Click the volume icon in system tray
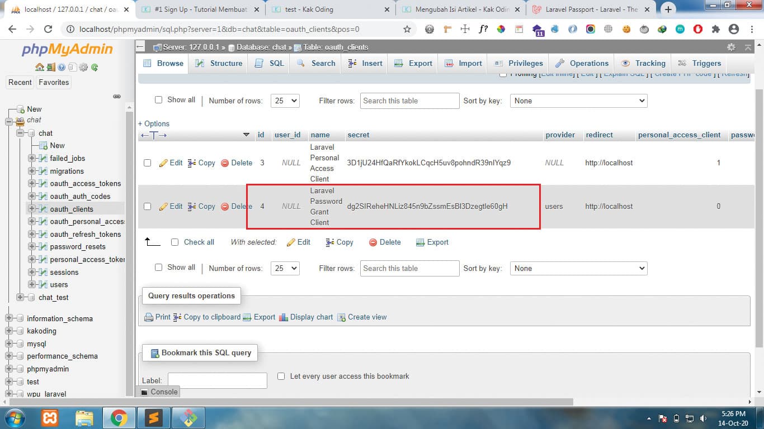Viewport: 764px width, 429px height. [703, 418]
